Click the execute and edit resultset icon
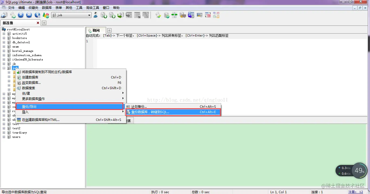Screen dimensions: 370x194 coord(37,15)
